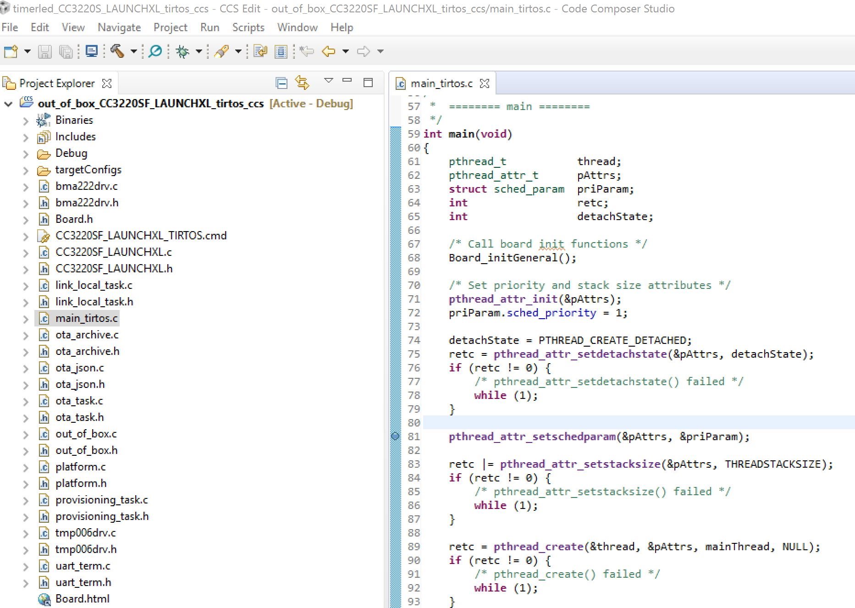
Task: Build the project with the hammer icon
Action: click(x=117, y=51)
